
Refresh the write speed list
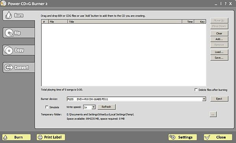tap(107, 107)
